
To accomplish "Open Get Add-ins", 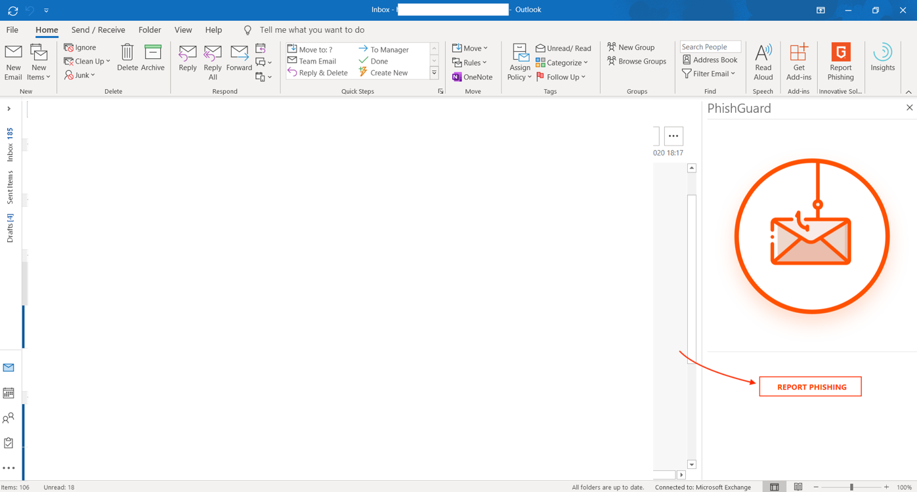I will (799, 62).
